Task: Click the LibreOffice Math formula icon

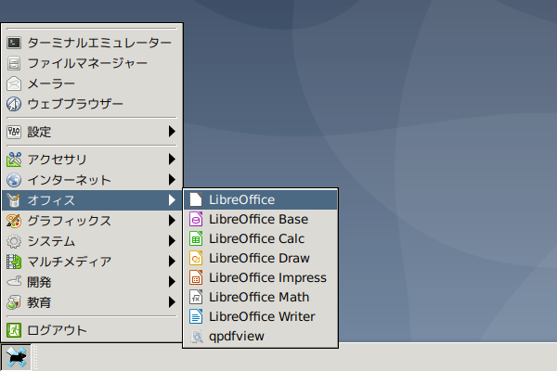Action: tap(196, 297)
